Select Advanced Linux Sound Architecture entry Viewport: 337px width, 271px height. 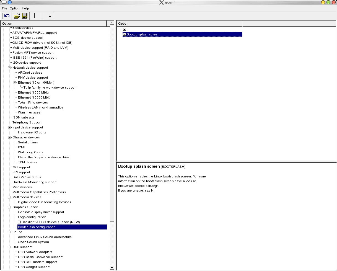(45, 237)
